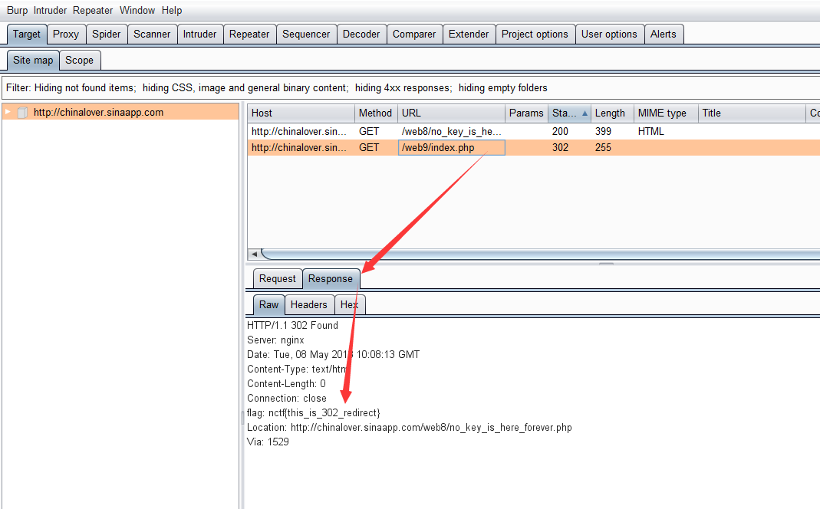The width and height of the screenshot is (820, 509).
Task: Select the /web8/no_key_is_here row
Action: tap(452, 132)
